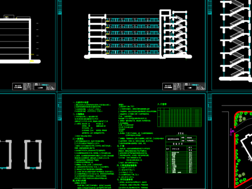Select the green drawing list table below the schedule
The height and width of the screenshot is (189, 252).
coord(181,154)
